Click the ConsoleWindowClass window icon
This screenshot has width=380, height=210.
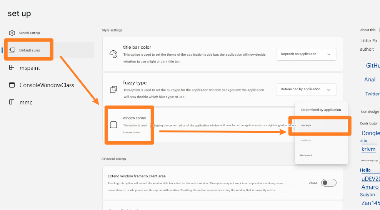tap(12, 85)
